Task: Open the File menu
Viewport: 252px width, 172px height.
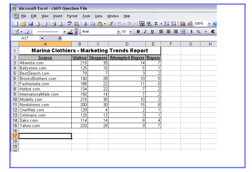Action: click(x=24, y=16)
